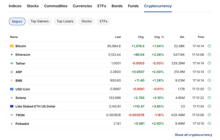
Task: Click the Time column header
Action: pyautogui.click(x=201, y=37)
